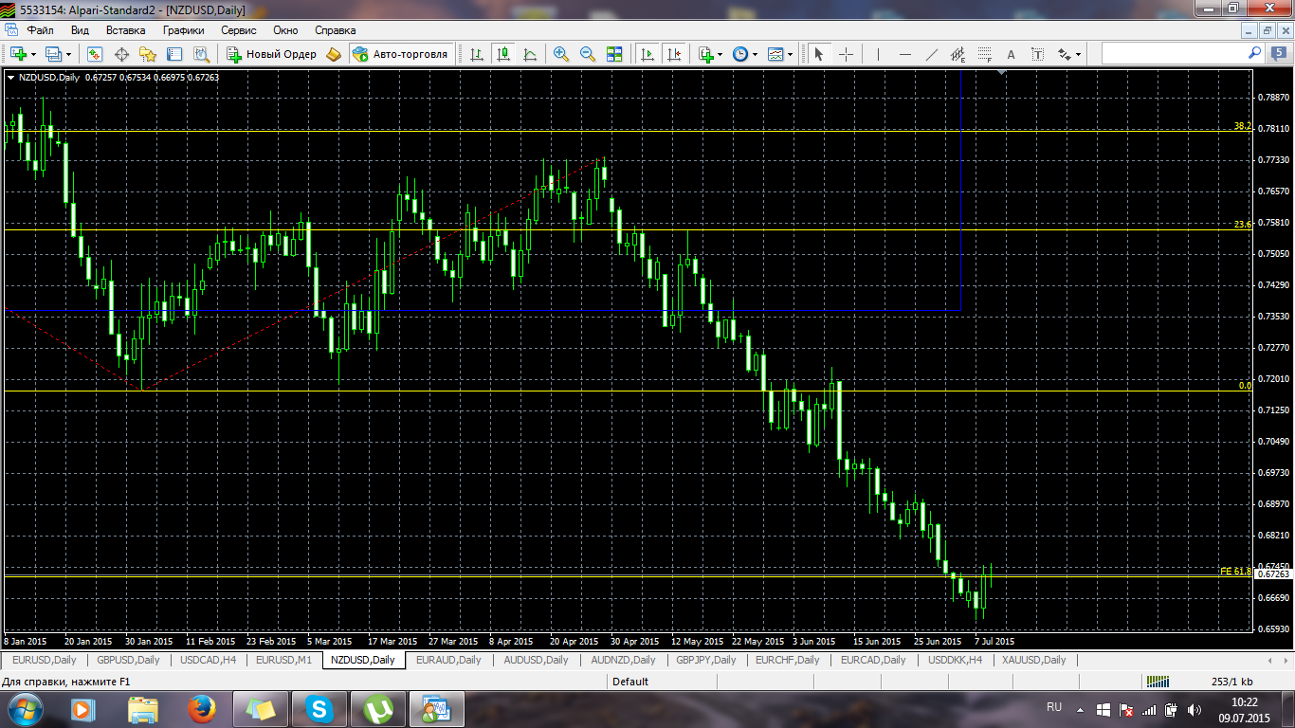Show the Market Watch window
Viewport: 1295px width, 728px height.
click(95, 54)
